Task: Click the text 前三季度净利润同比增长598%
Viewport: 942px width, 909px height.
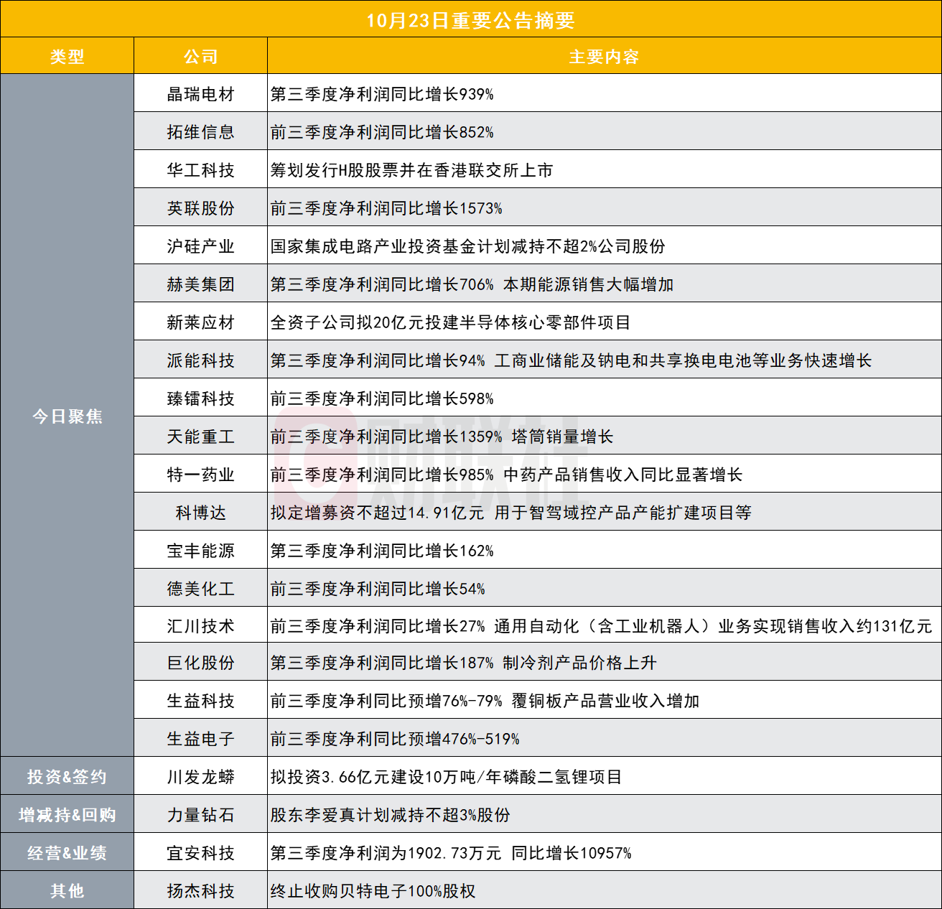Action: (382, 398)
